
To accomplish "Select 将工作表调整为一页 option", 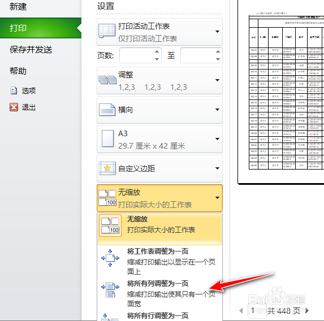I will 159,261.
